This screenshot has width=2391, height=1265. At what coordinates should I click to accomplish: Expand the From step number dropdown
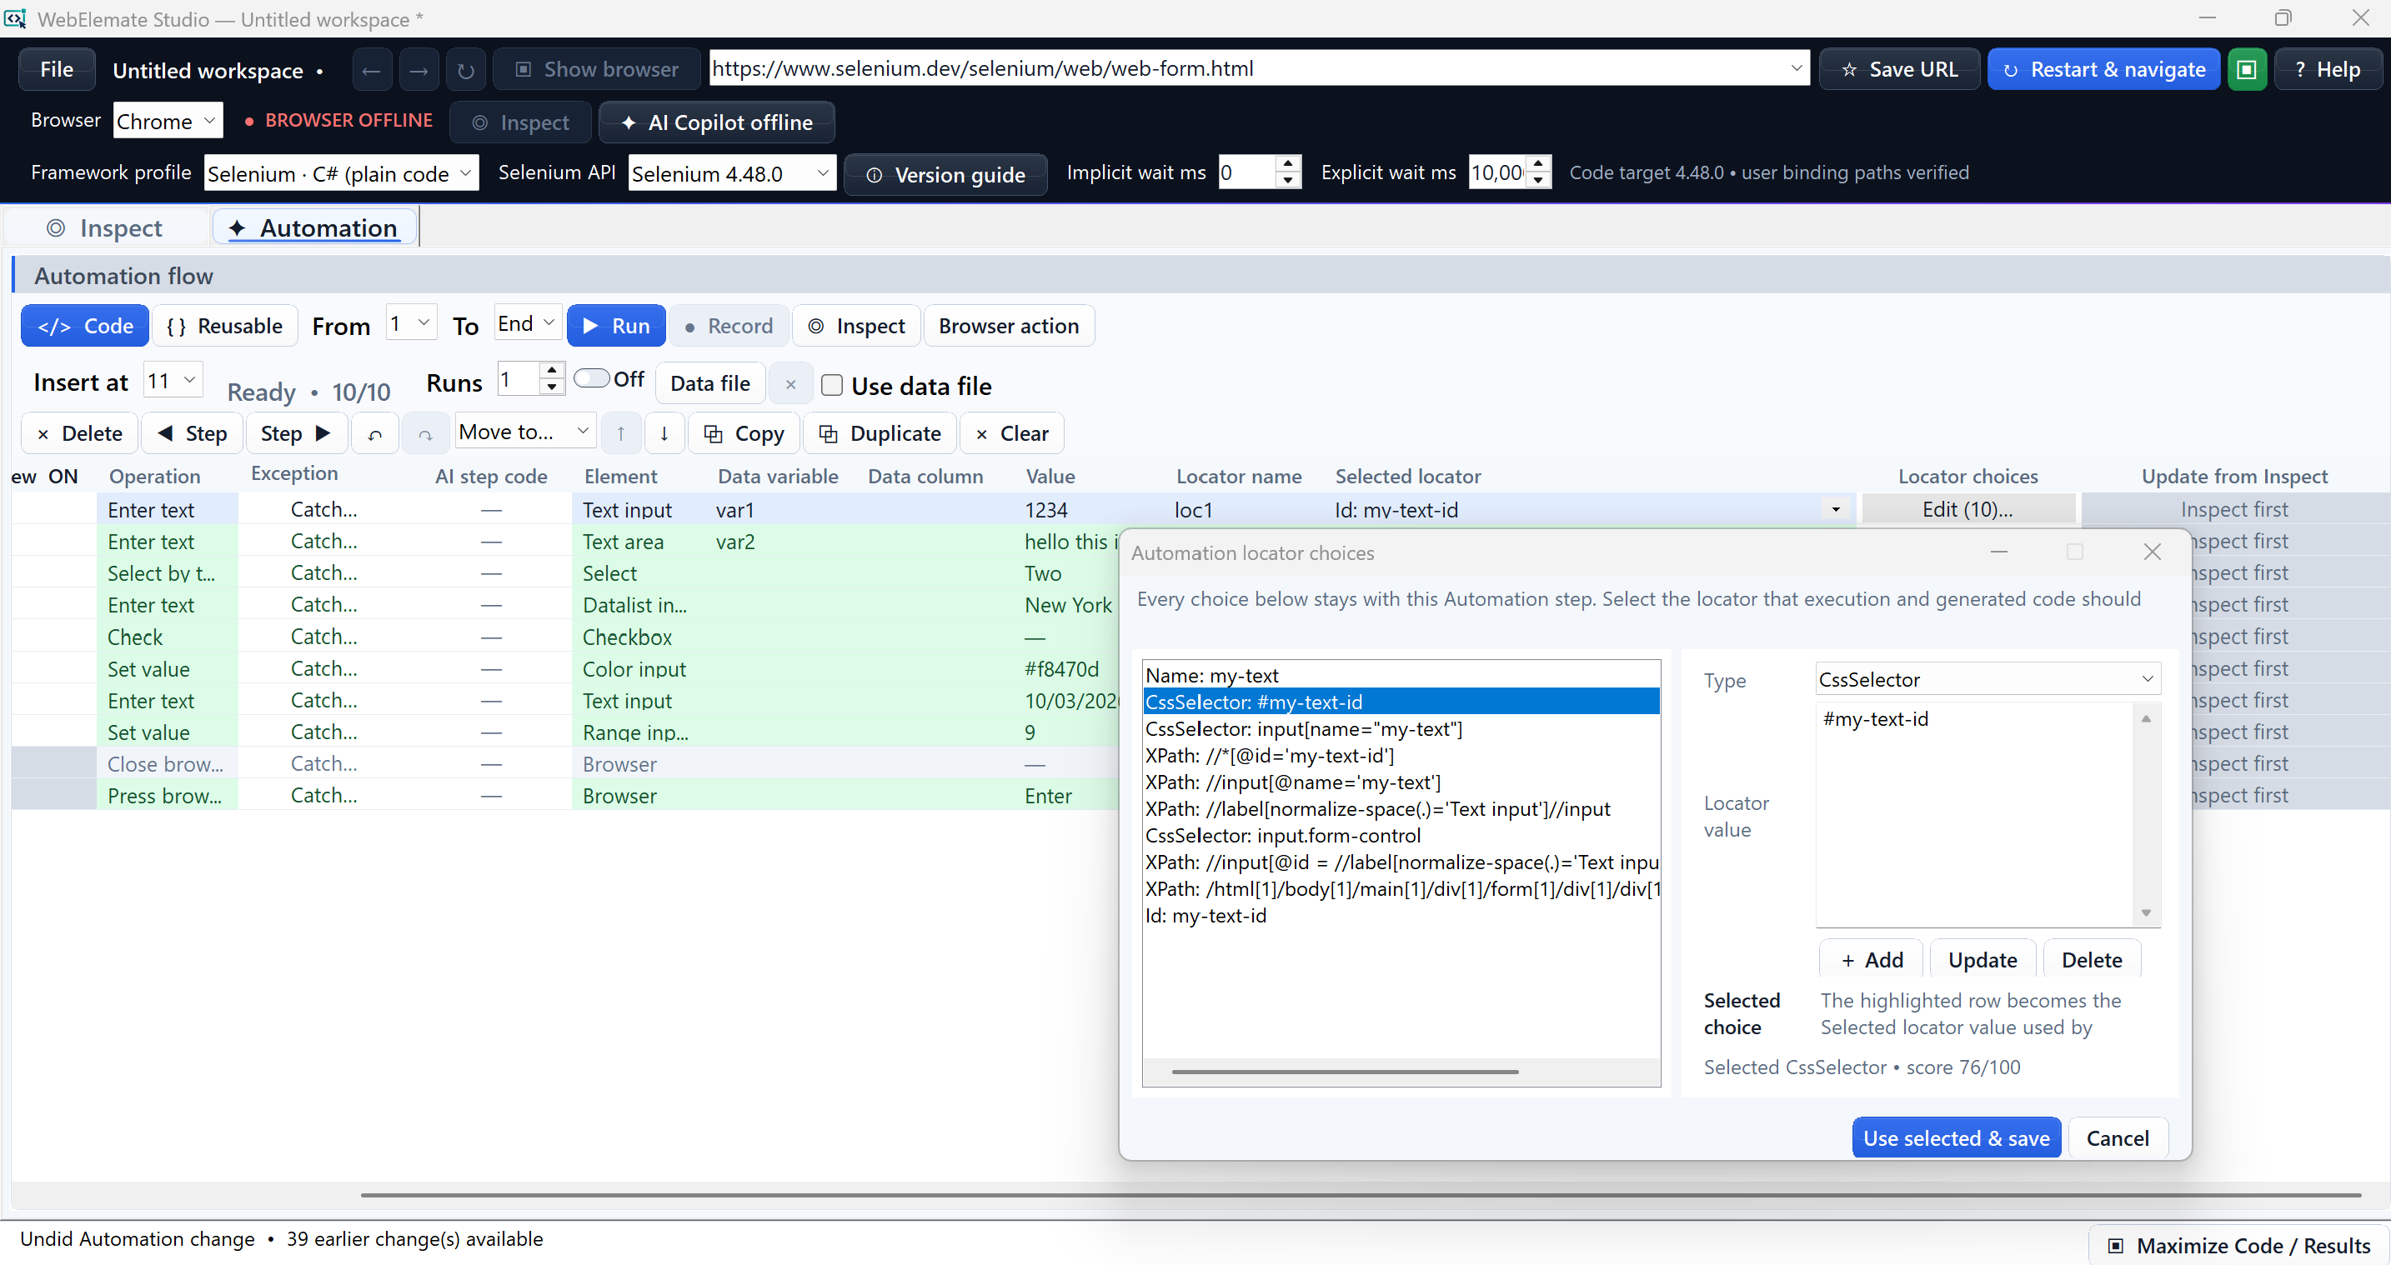(411, 323)
